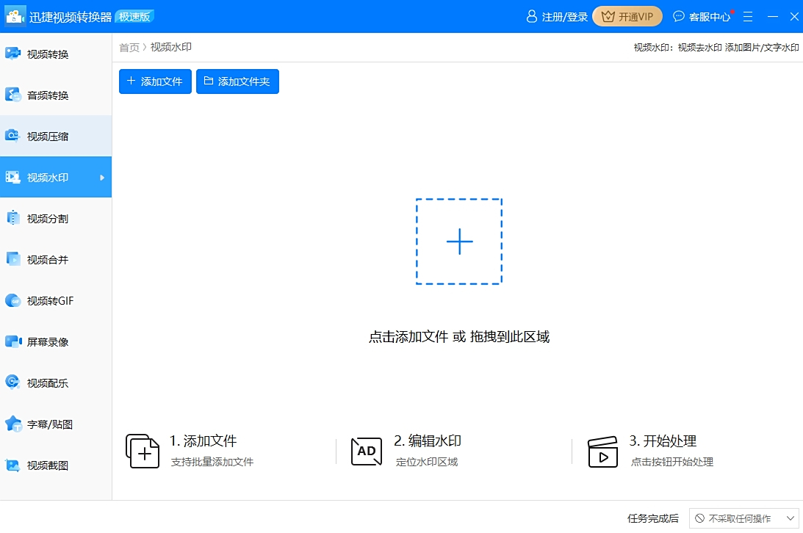Open the 视频截图 tool

point(44,465)
